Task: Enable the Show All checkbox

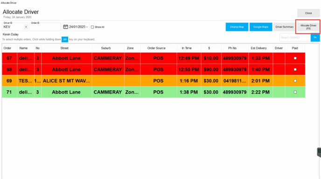Action: [92, 27]
